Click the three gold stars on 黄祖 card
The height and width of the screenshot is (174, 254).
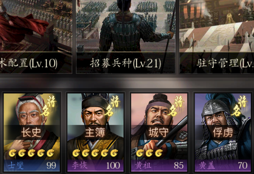click(x=149, y=153)
